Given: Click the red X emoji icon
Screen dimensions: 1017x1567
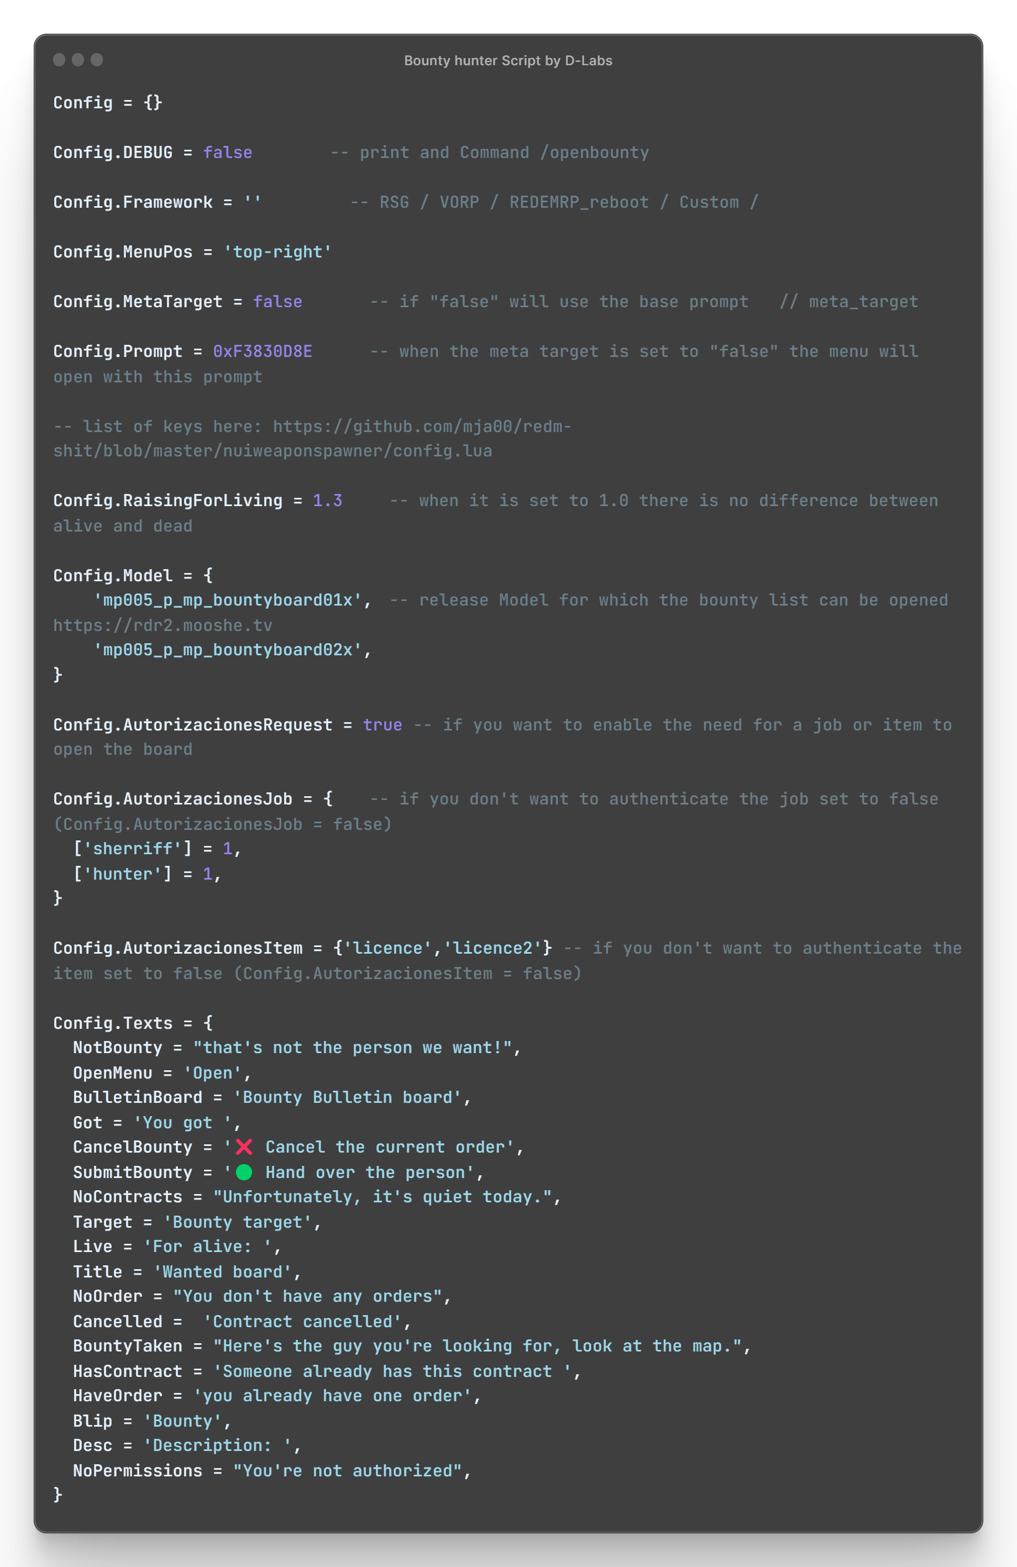Looking at the screenshot, I should (244, 1147).
